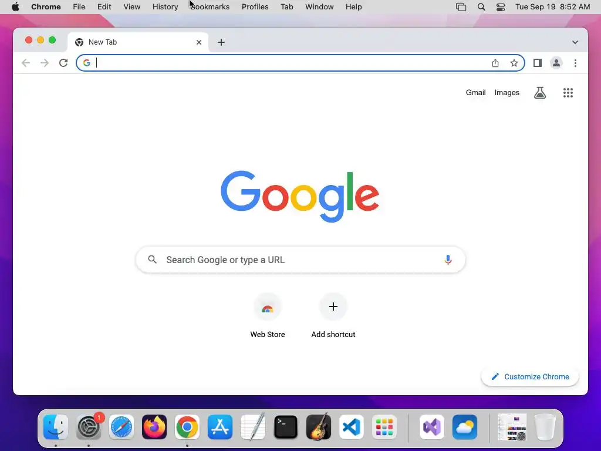
Task: Open the Apple menu
Action: (15, 6)
